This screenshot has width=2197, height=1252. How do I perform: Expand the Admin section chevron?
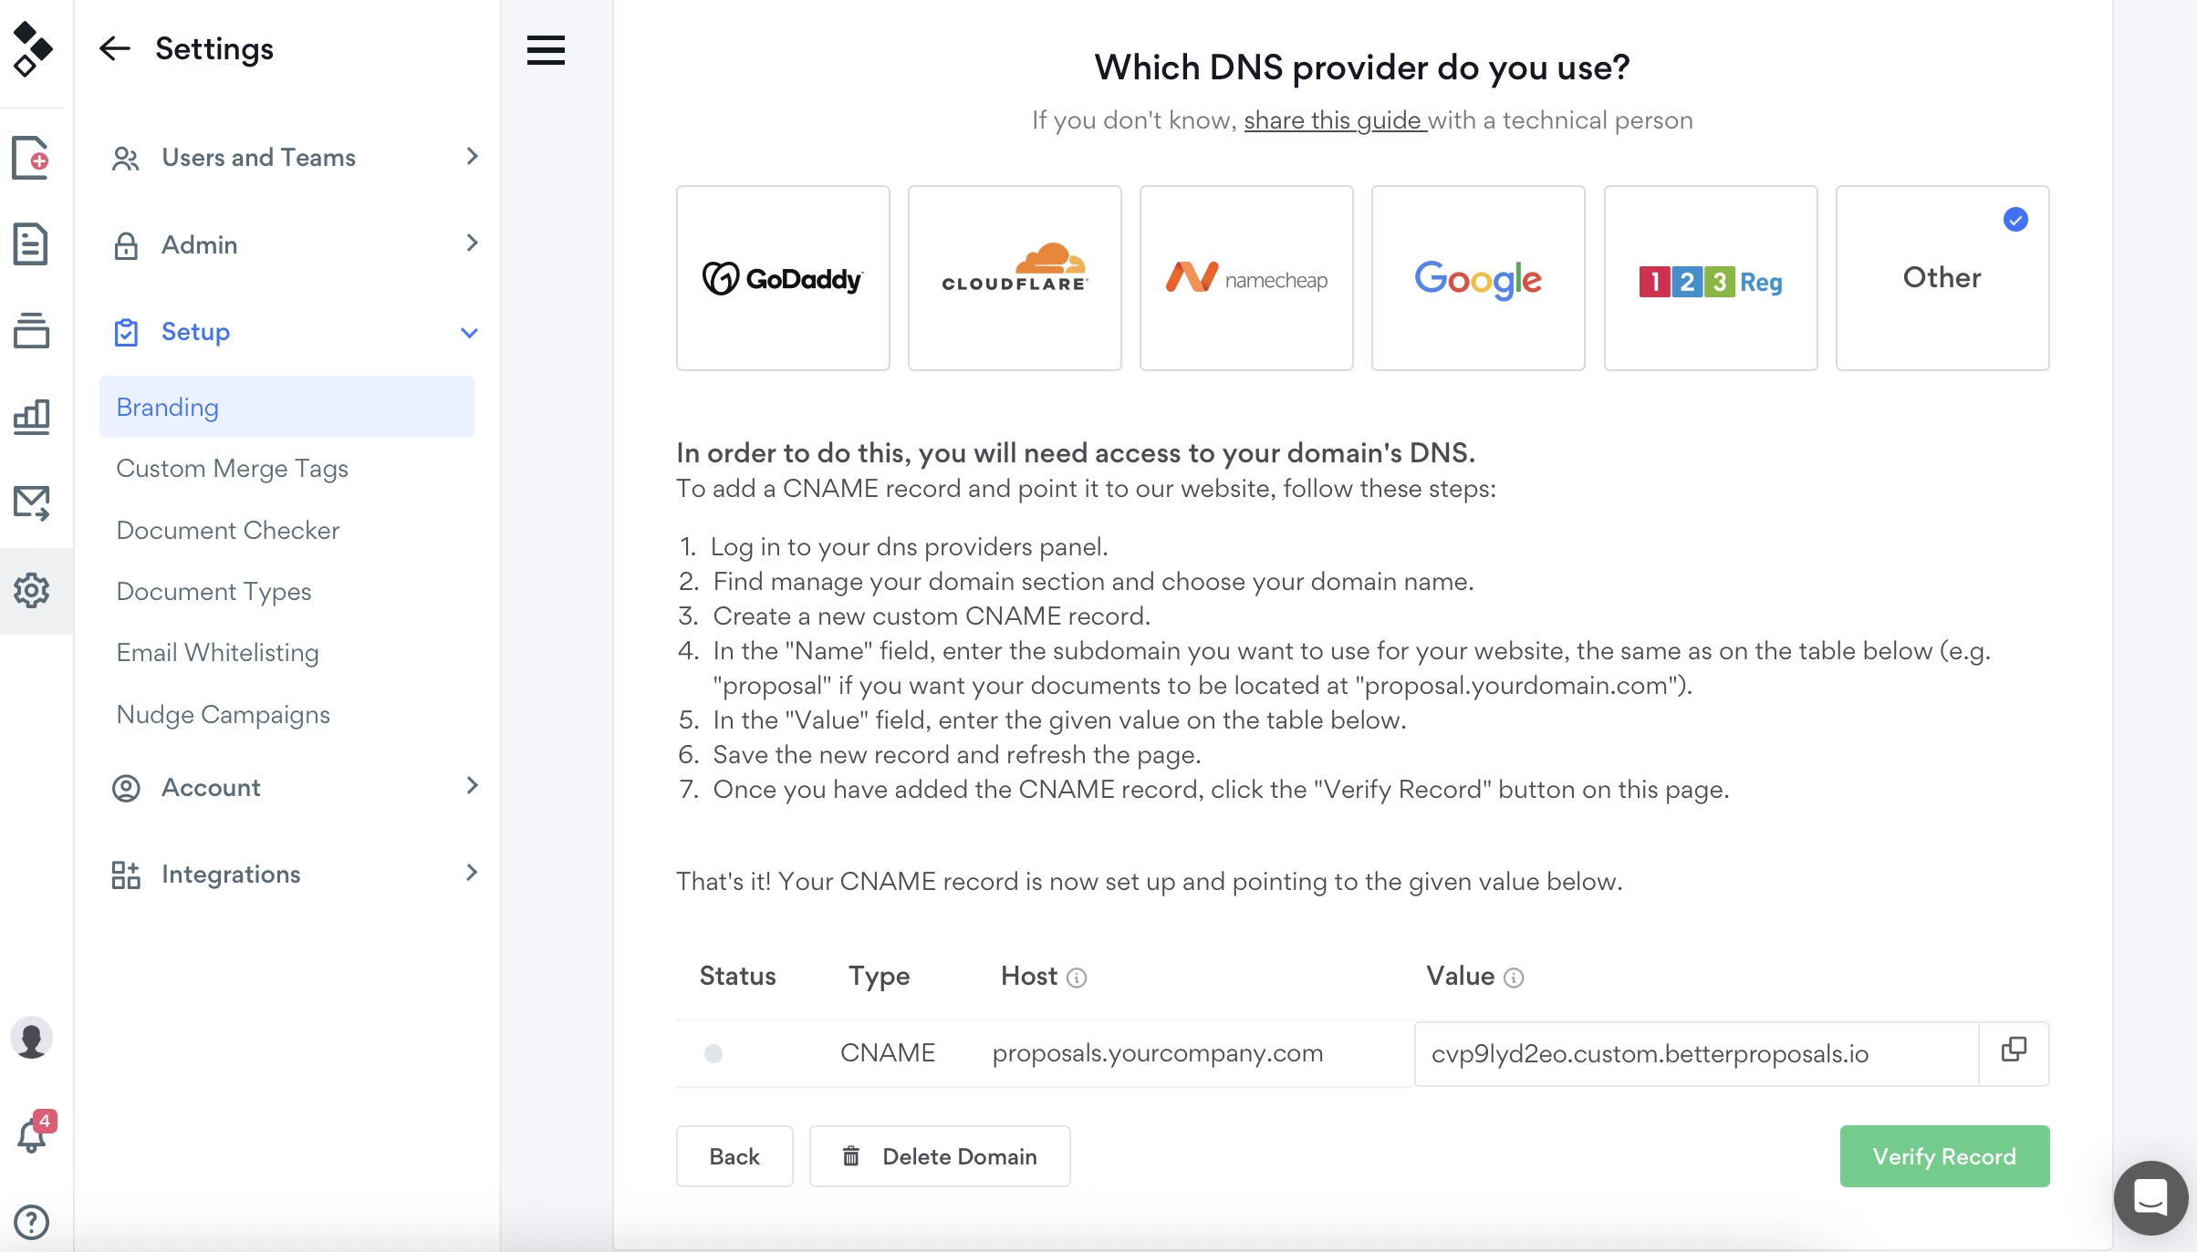point(472,243)
